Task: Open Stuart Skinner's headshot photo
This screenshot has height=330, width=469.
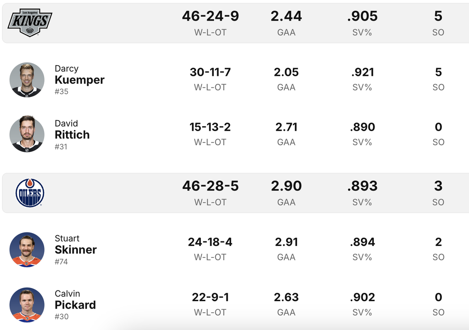Action: (27, 250)
